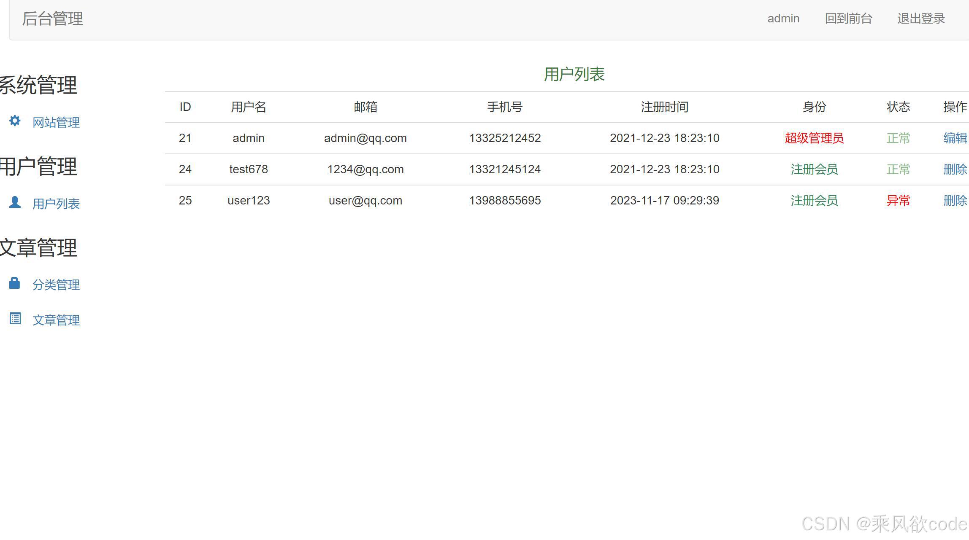The image size is (969, 540).
Task: Click the 超级管理员 role label
Action: coord(814,138)
